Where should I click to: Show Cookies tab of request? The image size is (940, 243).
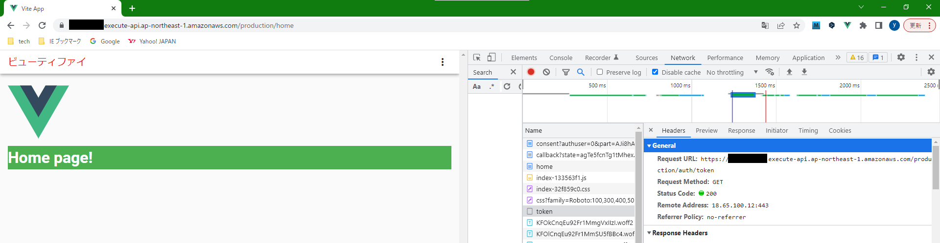840,130
